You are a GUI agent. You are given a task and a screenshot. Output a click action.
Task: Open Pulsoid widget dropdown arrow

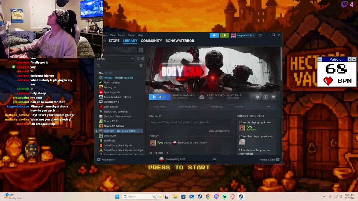(x=349, y=59)
